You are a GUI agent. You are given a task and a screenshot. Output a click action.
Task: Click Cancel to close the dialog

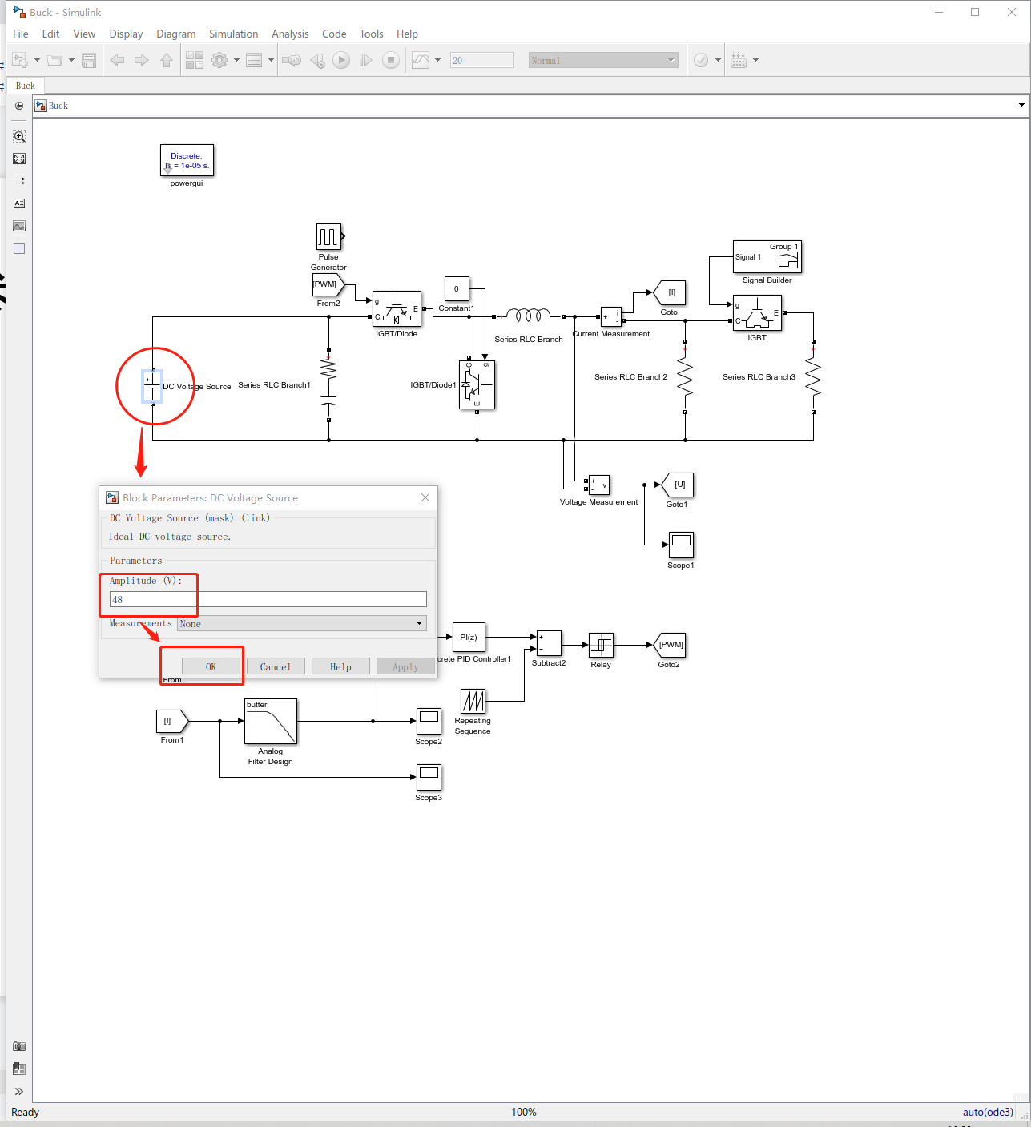(275, 666)
